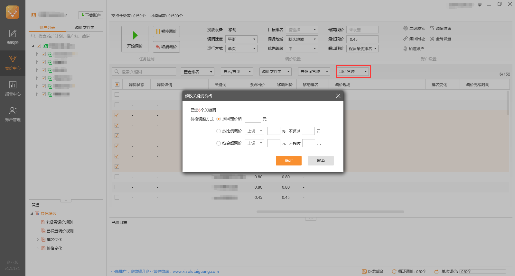Click the green 开始调价 play button
The image size is (515, 276).
click(135, 39)
